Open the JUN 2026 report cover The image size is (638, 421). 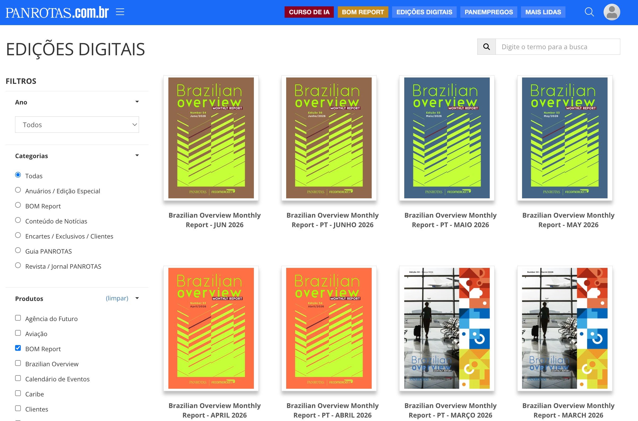[211, 138]
